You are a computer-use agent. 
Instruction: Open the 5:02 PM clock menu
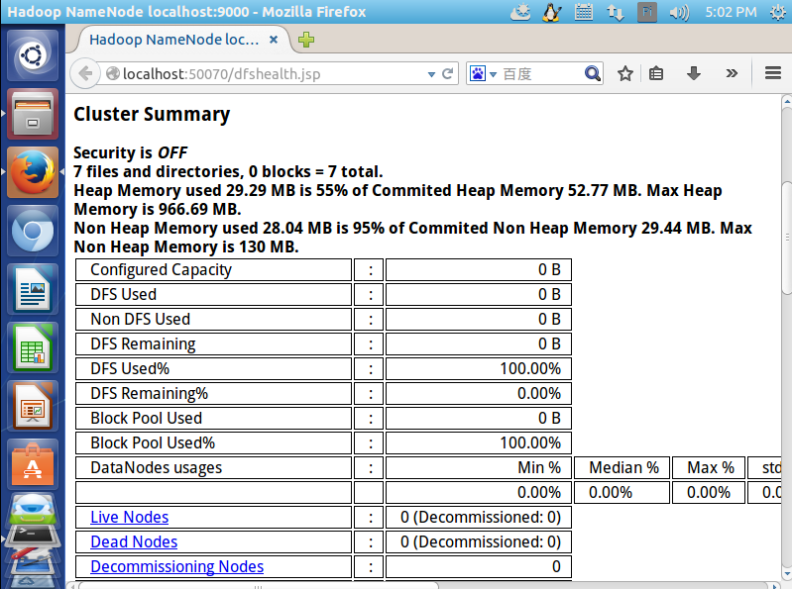click(731, 12)
